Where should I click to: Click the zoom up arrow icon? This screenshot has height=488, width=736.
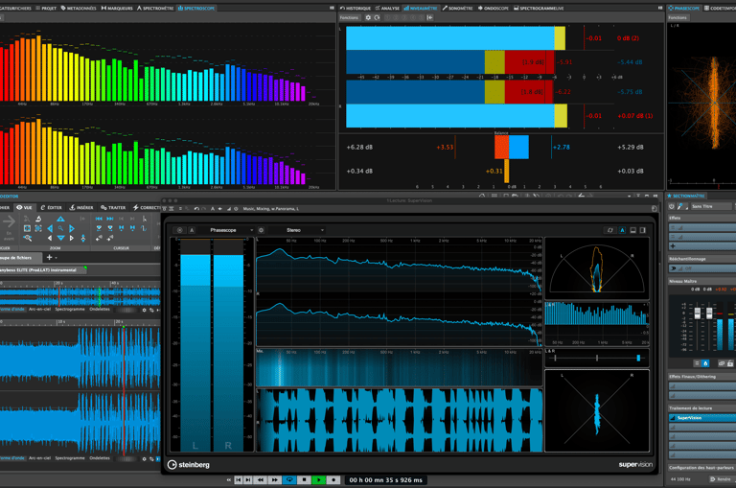point(60,219)
